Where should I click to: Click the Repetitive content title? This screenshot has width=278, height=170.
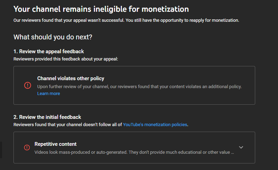point(56,144)
